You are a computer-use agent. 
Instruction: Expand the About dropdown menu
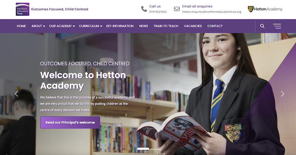38,26
